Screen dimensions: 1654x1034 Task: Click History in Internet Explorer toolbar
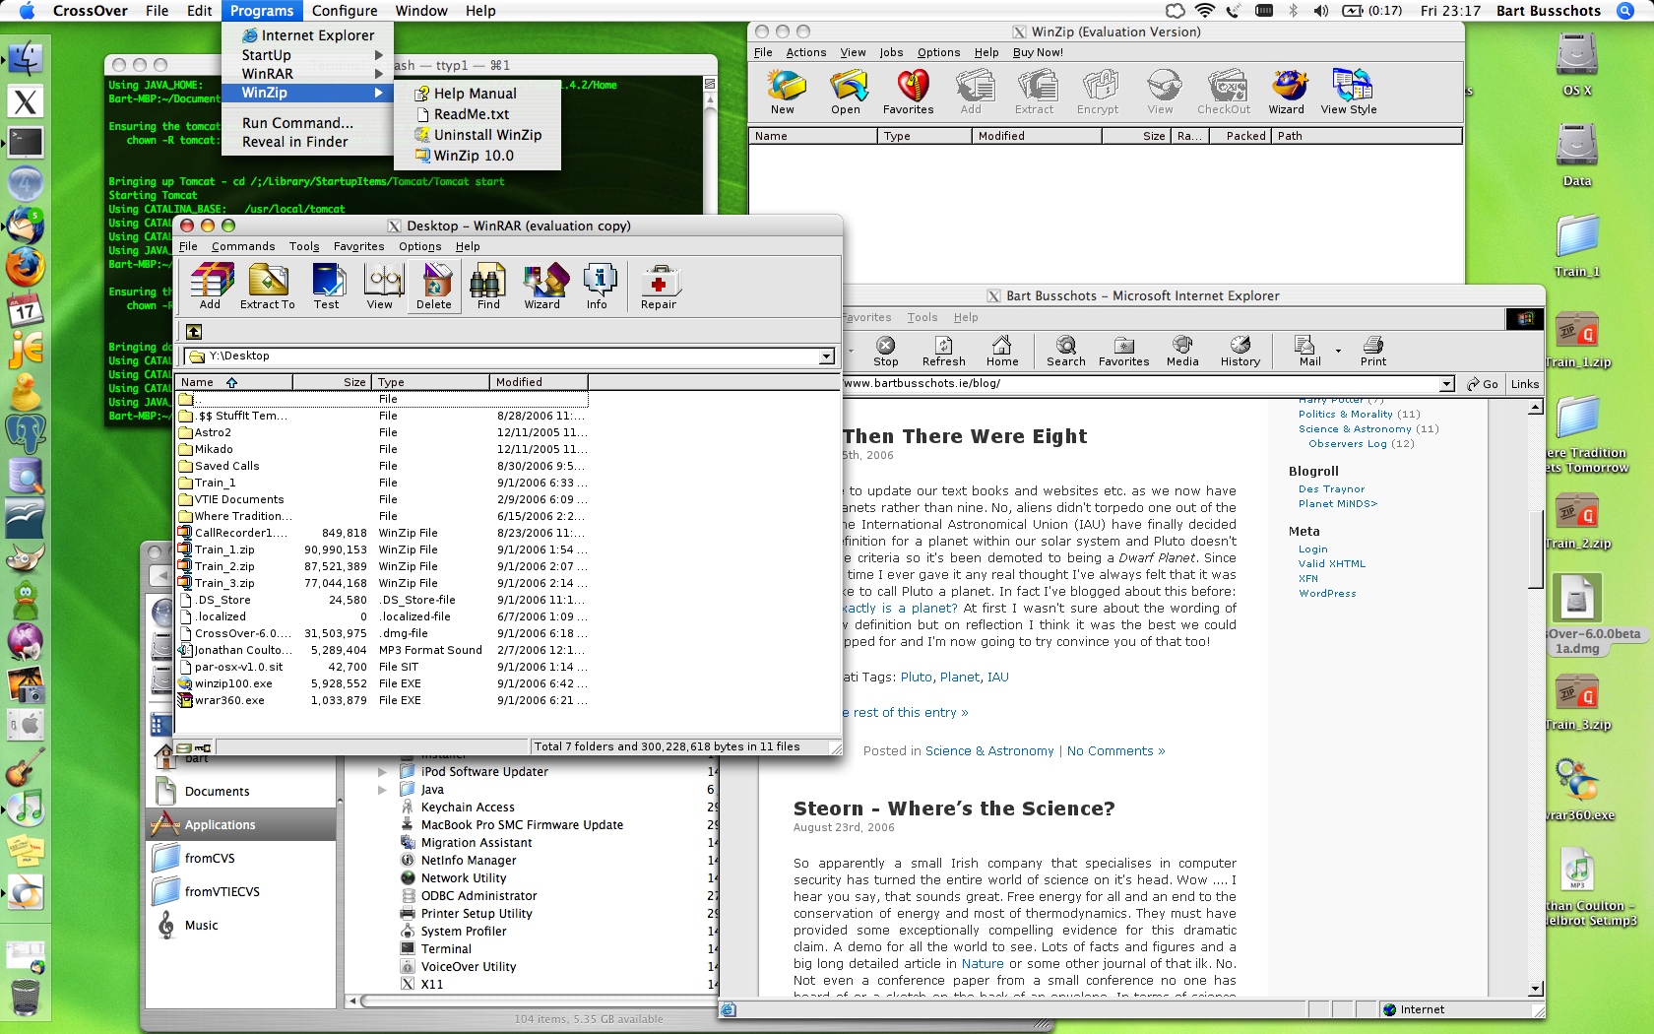[1240, 351]
